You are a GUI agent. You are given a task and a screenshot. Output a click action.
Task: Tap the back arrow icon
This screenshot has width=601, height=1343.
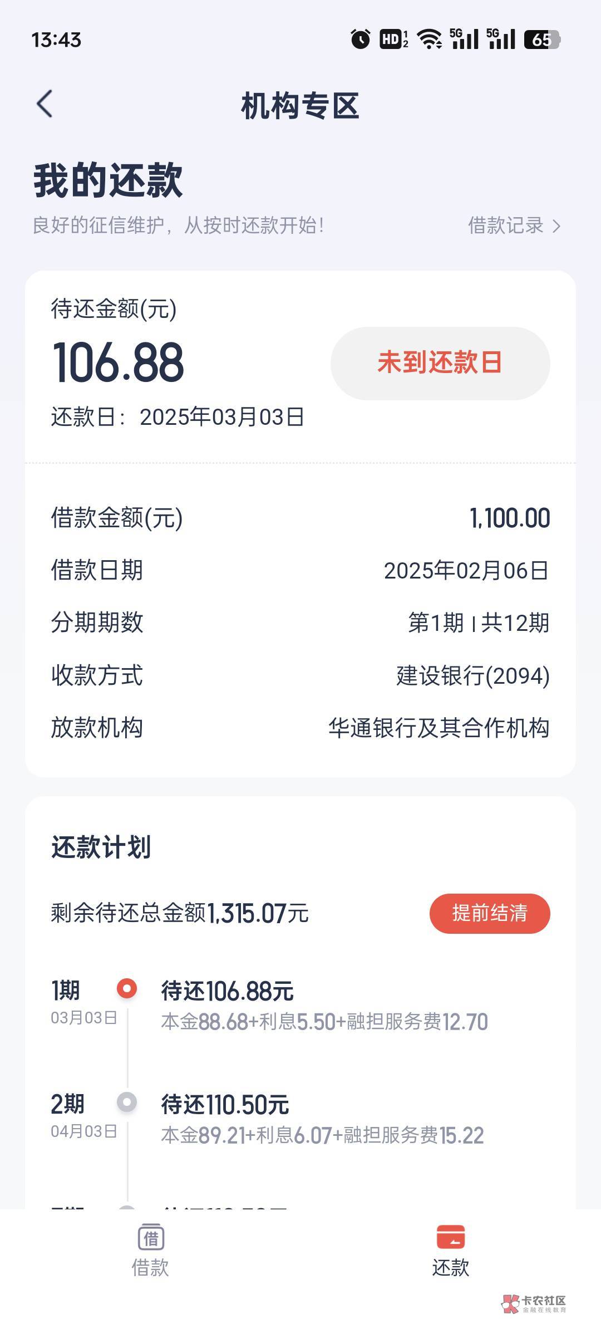pyautogui.click(x=45, y=104)
